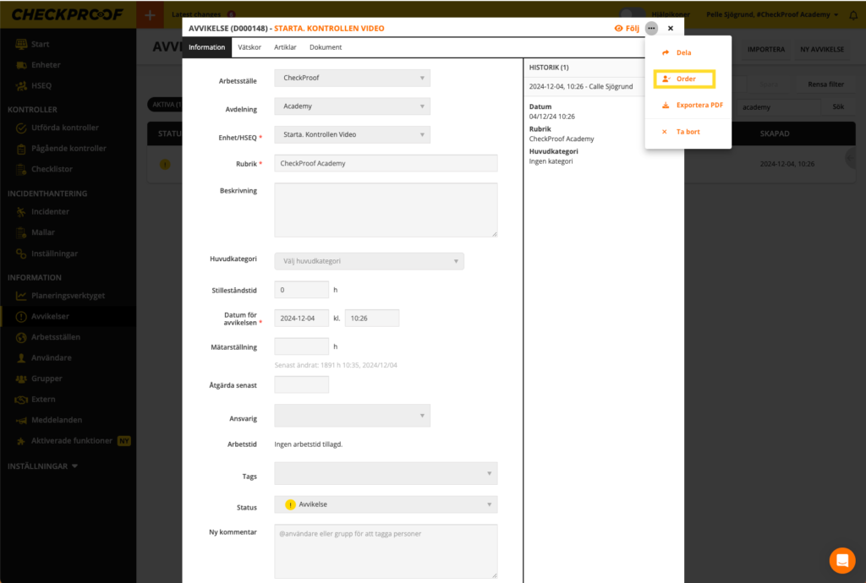Open the Status dropdown showing Avvikelse
866x583 pixels.
(386, 504)
